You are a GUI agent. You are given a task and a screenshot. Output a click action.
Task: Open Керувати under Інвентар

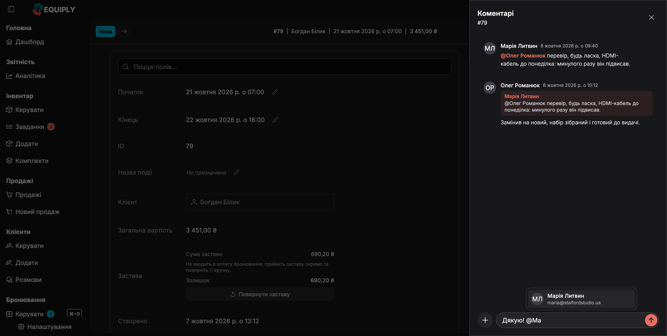point(25,110)
